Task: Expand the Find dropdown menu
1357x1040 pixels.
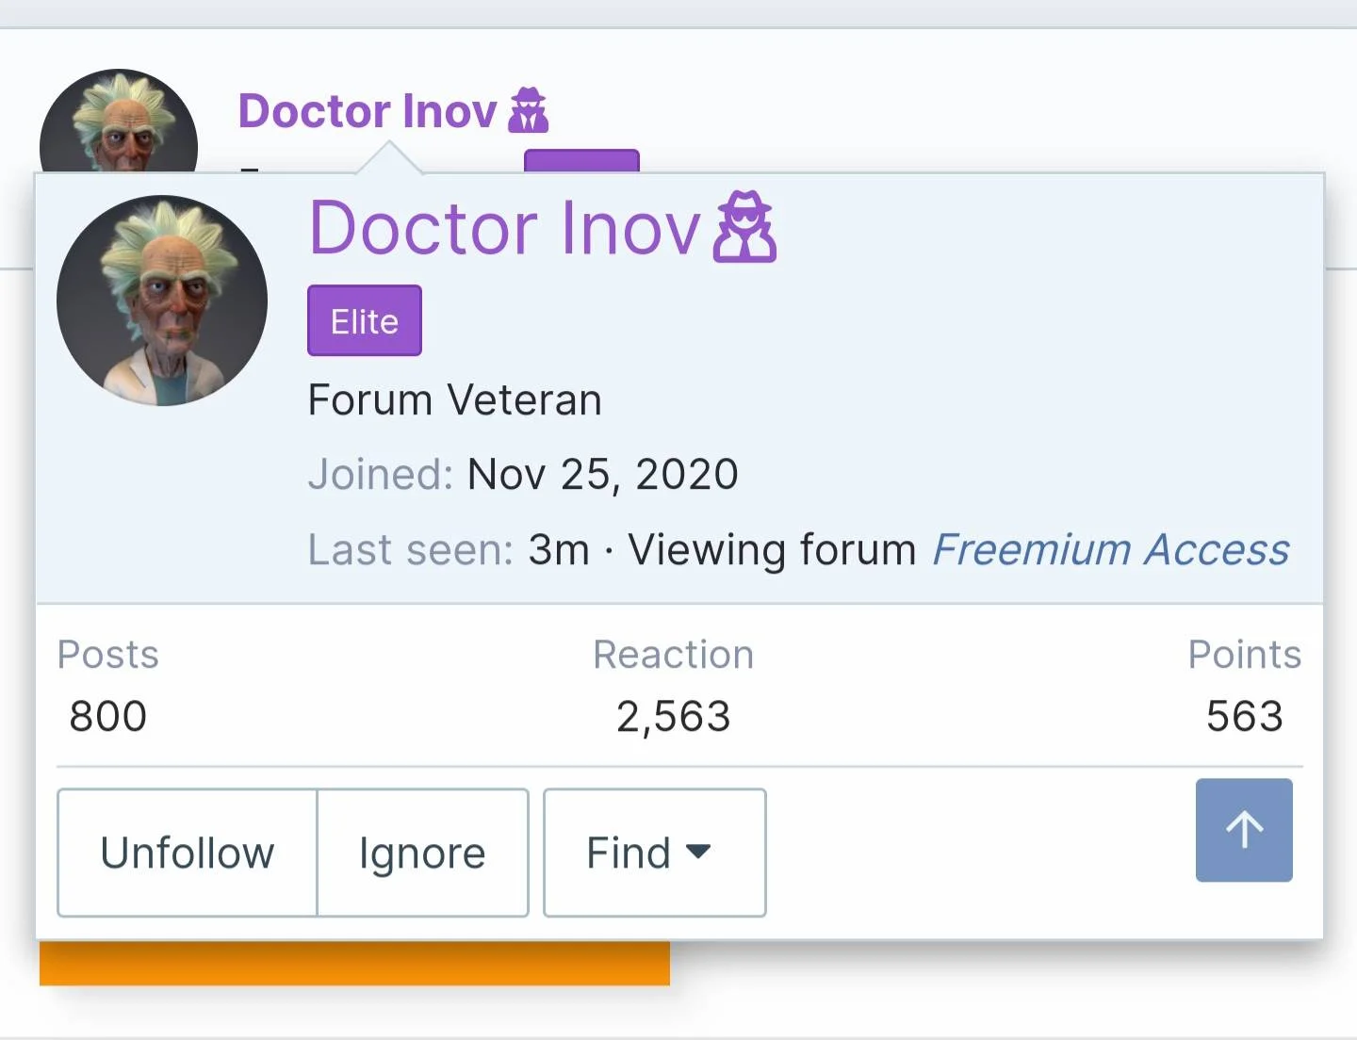Action: point(655,853)
